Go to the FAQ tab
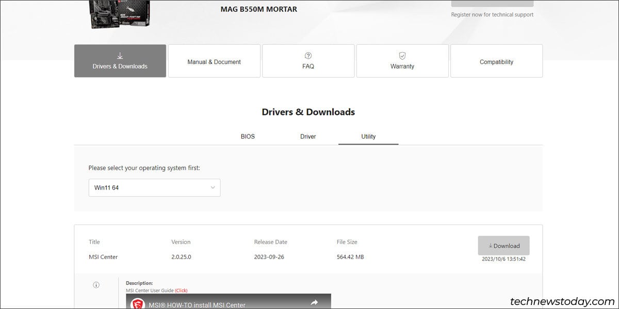Image resolution: width=619 pixels, height=309 pixels. coord(308,61)
